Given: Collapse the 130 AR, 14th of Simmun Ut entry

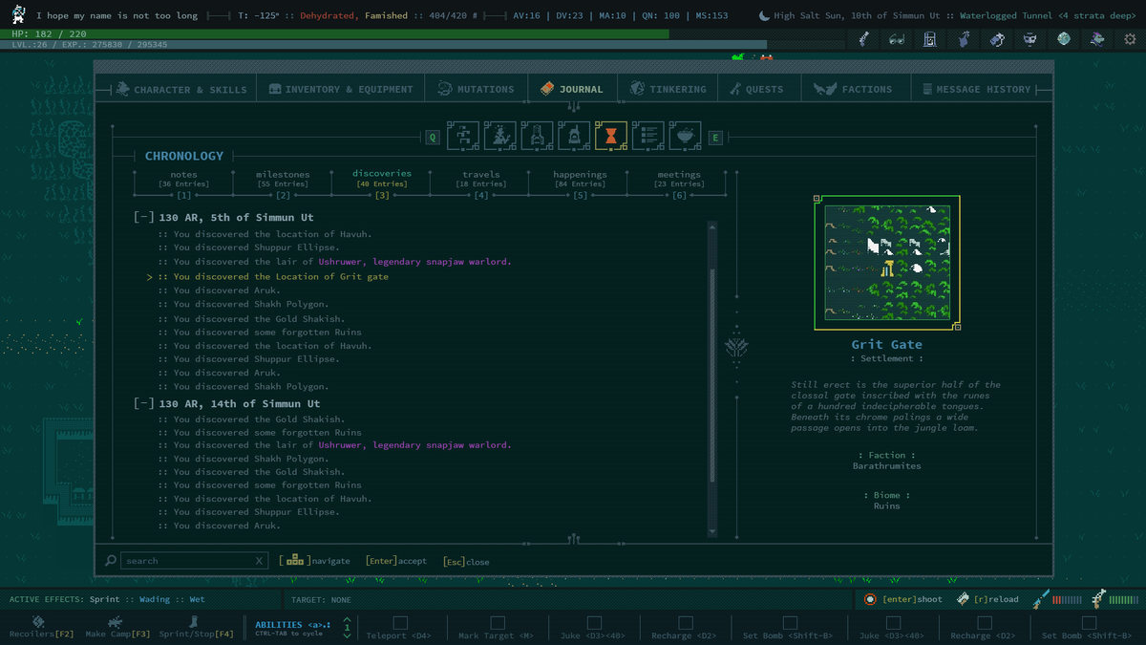Looking at the screenshot, I should click(x=143, y=403).
